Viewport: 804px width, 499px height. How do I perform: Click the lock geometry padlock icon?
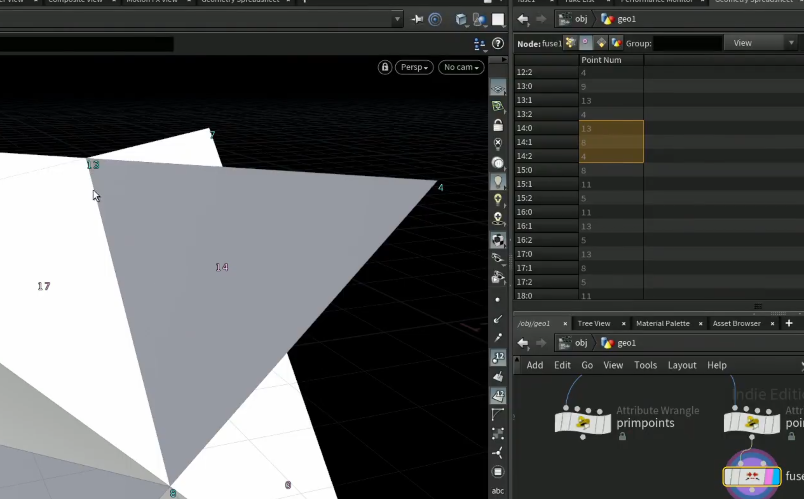(498, 125)
